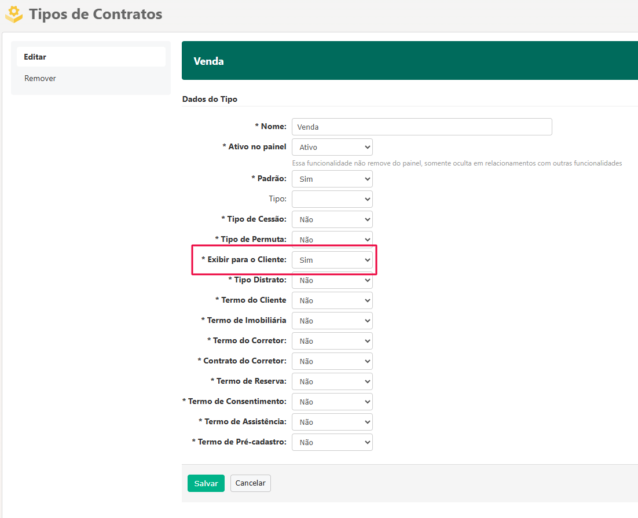
Task: Open the Termo de Reserva dropdown
Action: [x=332, y=381]
